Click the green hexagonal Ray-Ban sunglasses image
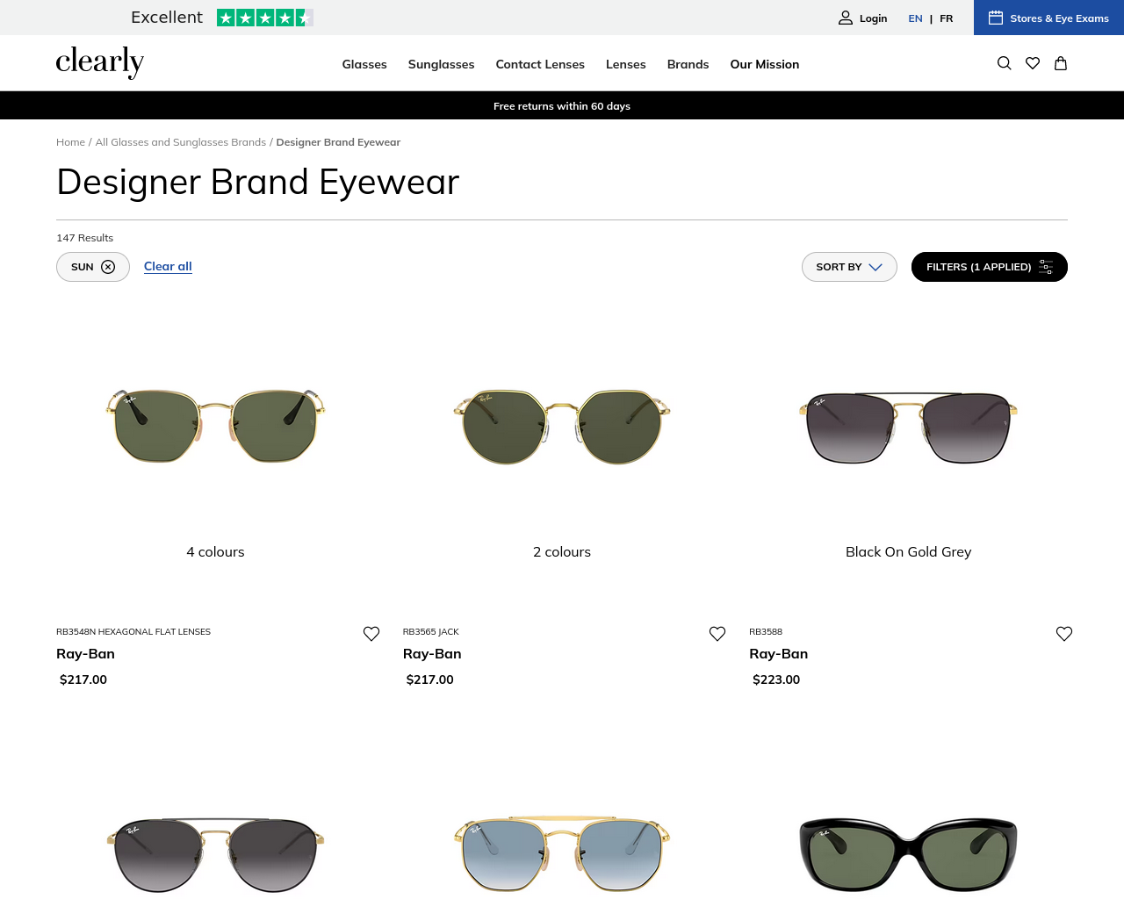1124x899 pixels. coord(215,426)
